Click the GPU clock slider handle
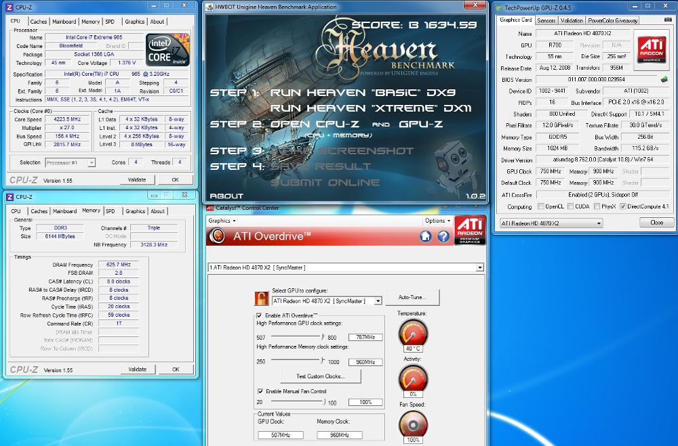This screenshot has height=446, width=678. click(323, 336)
